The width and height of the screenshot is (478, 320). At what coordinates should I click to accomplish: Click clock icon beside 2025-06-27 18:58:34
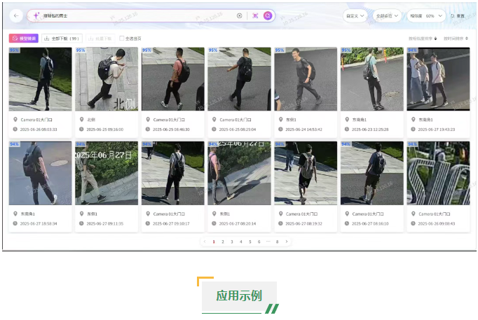coord(15,223)
